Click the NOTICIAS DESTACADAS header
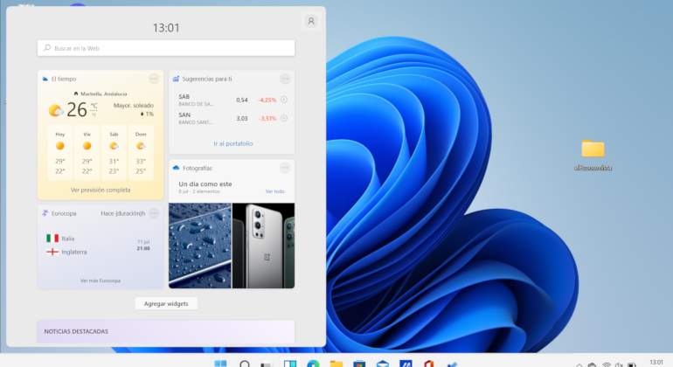 [x=76, y=331]
